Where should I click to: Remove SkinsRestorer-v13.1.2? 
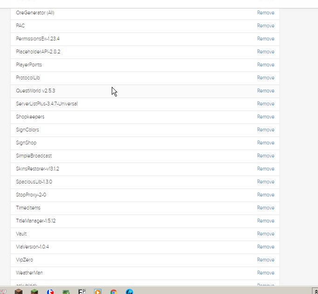(x=266, y=169)
